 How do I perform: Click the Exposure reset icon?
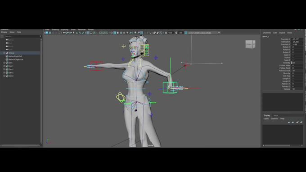(166, 33)
